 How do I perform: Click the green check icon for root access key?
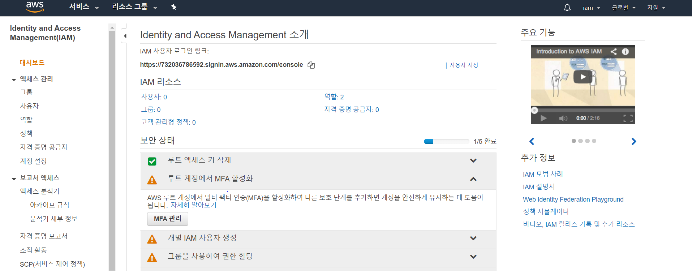pos(152,161)
